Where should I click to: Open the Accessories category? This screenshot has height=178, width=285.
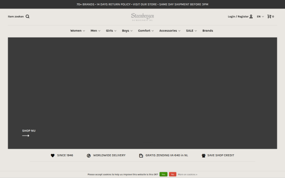click(168, 31)
